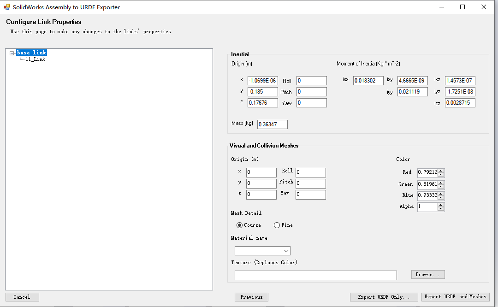Screen dimensions: 498x307
Task: Click the Cancel button
Action: [x=22, y=296]
